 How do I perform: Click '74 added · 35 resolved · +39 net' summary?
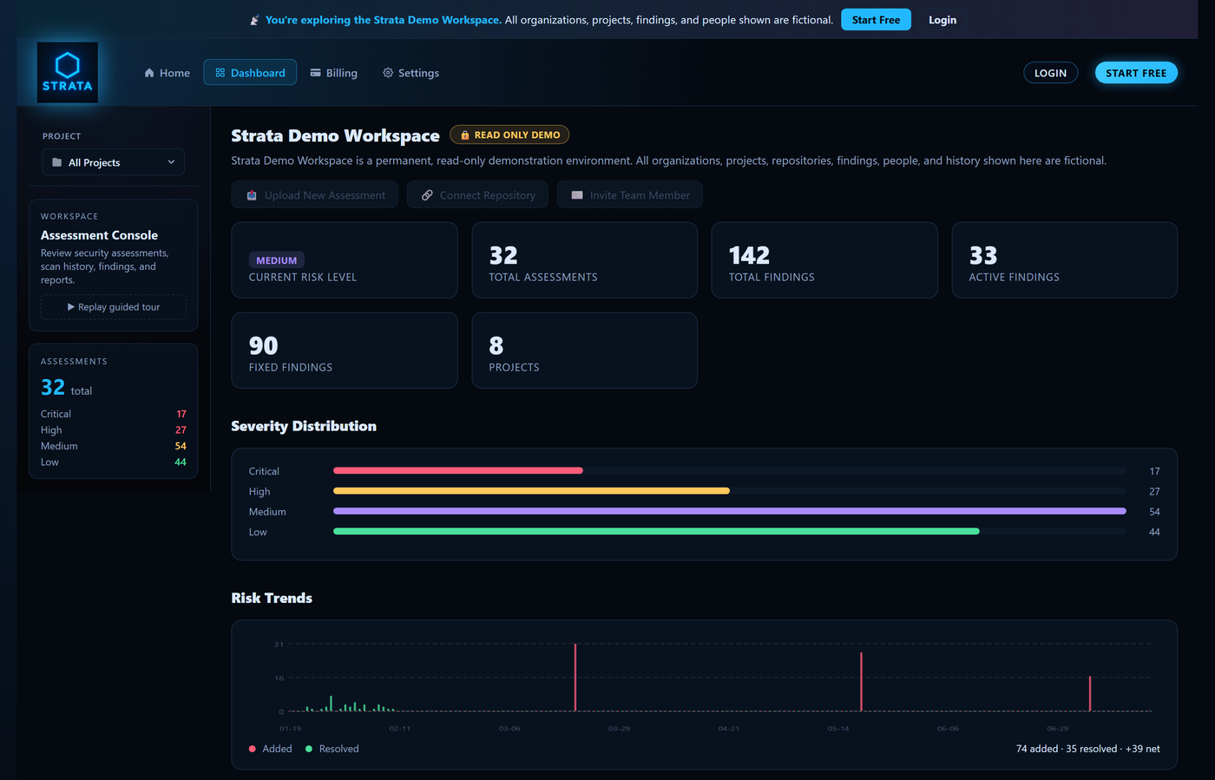click(1088, 749)
